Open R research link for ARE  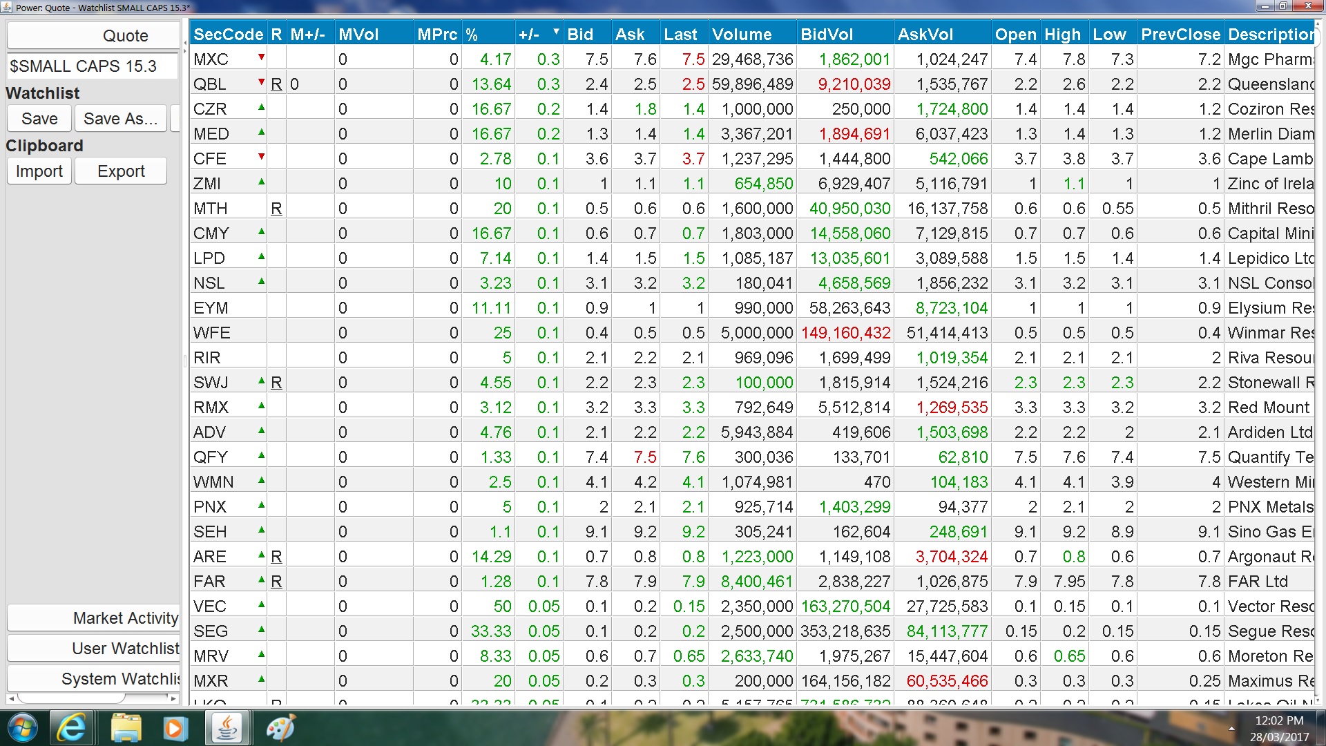(x=276, y=556)
